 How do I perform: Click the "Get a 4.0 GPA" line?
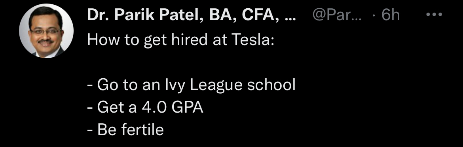(145, 107)
